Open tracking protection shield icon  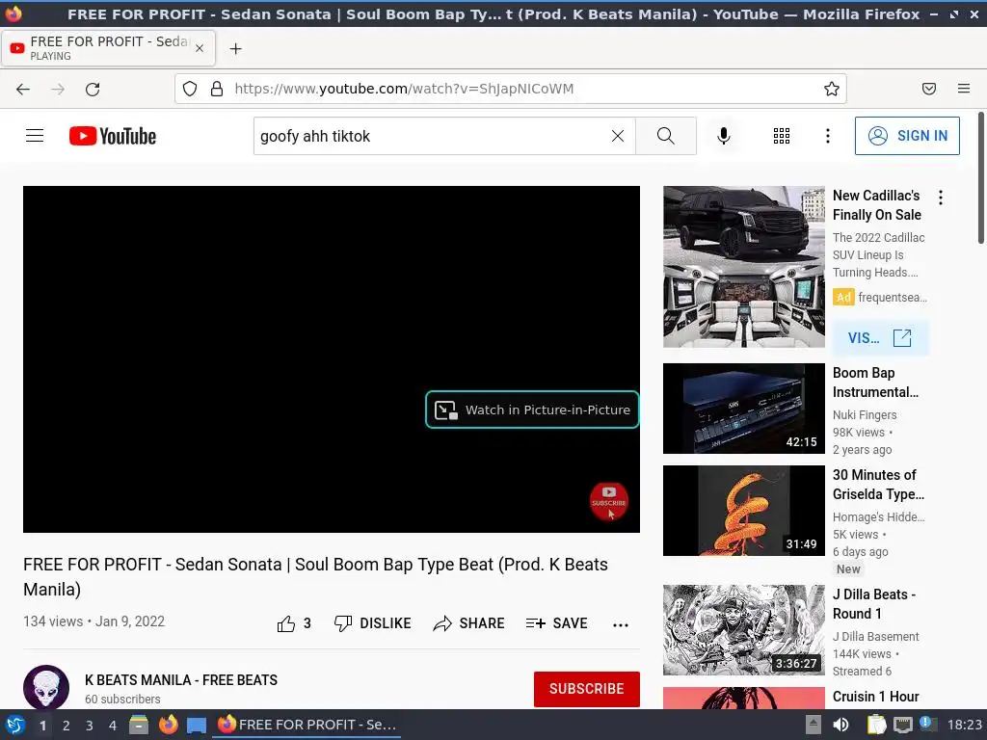coord(190,89)
